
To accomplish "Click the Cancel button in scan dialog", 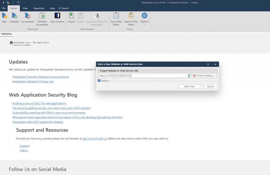I will 211,86.
